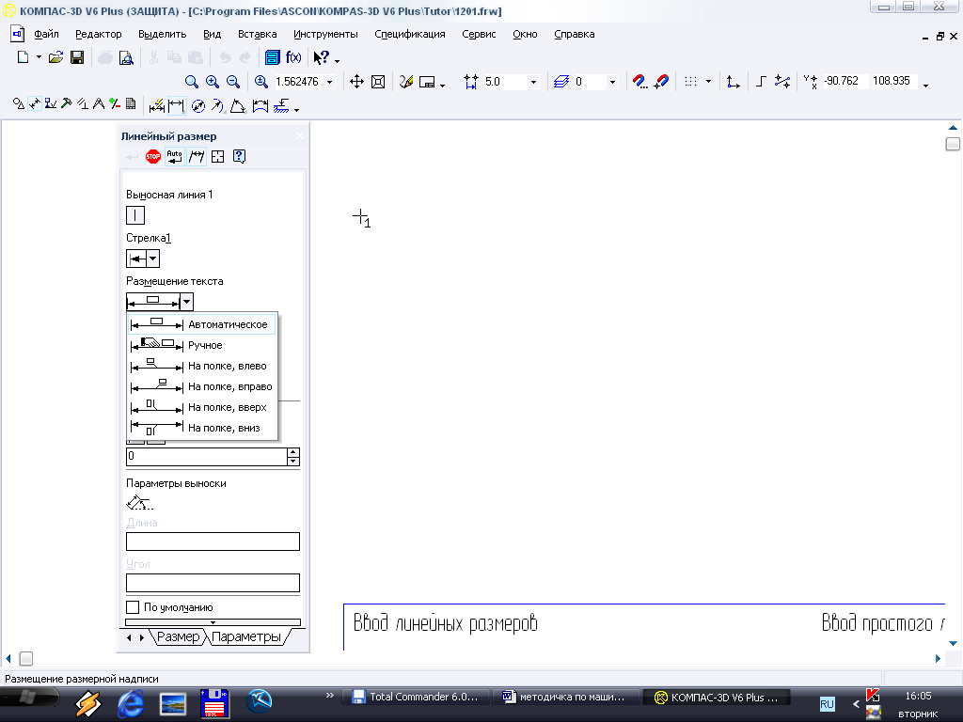The width and height of the screenshot is (963, 722).
Task: Enable the По умолчанию checkbox
Action: click(x=133, y=607)
